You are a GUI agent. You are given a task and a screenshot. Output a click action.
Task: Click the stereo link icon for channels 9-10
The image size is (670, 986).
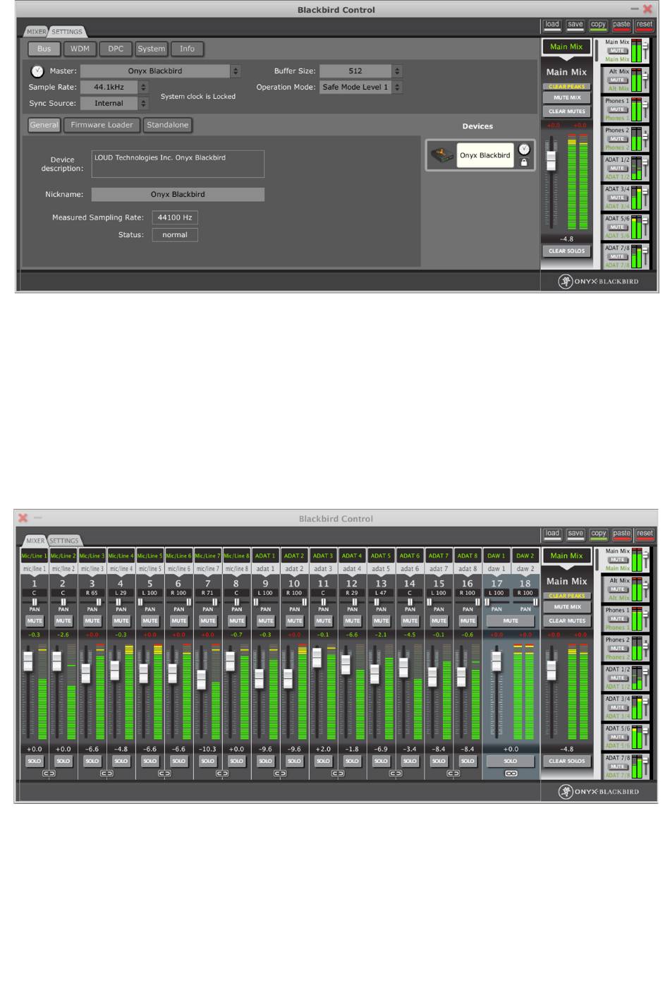[280, 774]
